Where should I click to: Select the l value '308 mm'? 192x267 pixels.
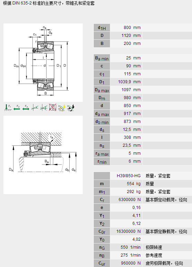click(x=132, y=137)
